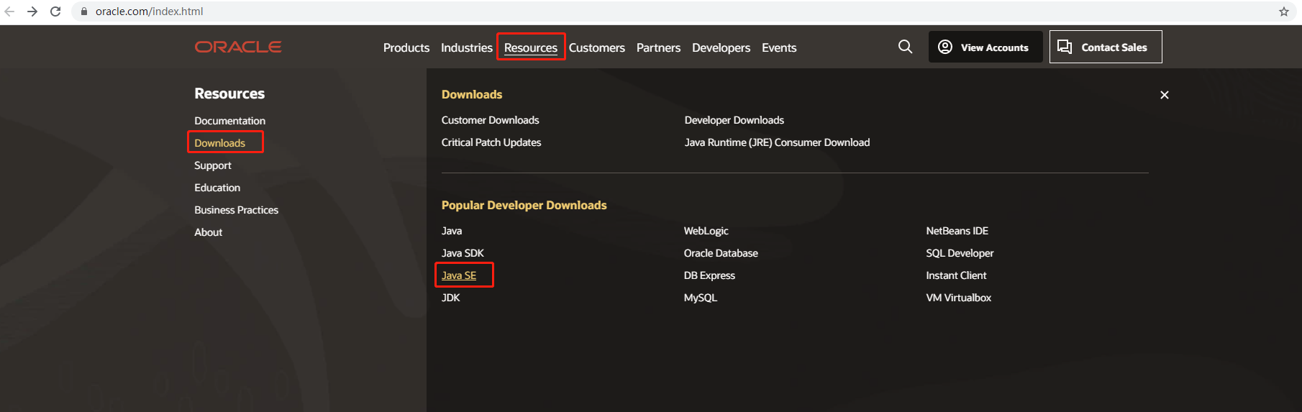This screenshot has height=412, width=1302.
Task: Open the Products menu
Action: (406, 47)
